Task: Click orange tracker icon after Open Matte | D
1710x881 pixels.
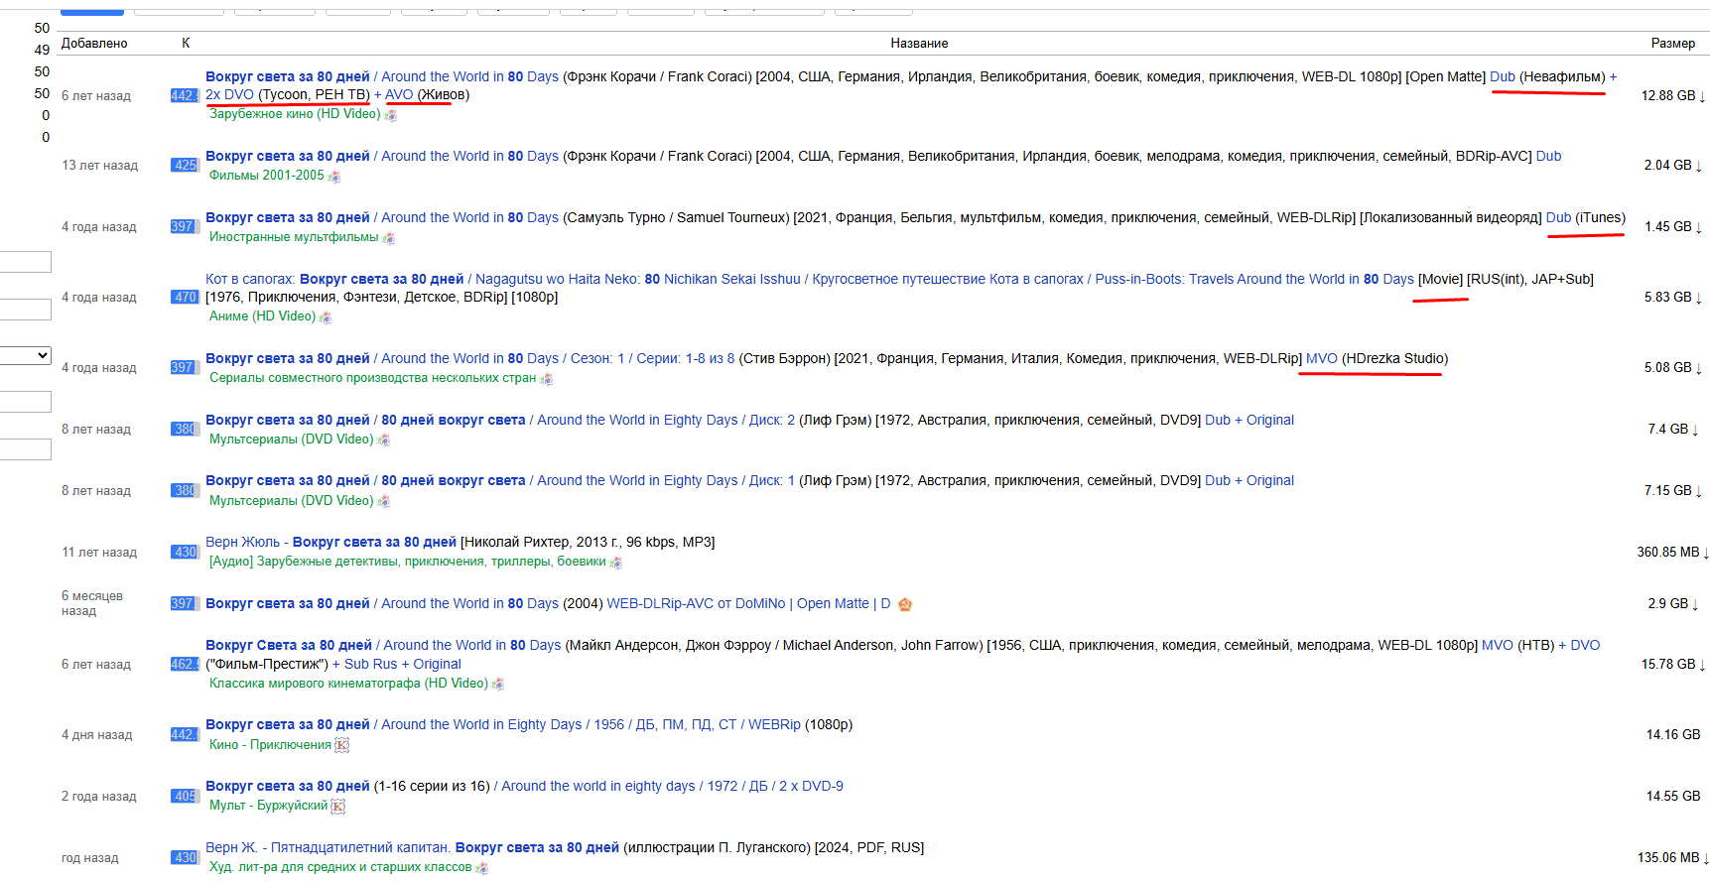Action: tap(905, 604)
